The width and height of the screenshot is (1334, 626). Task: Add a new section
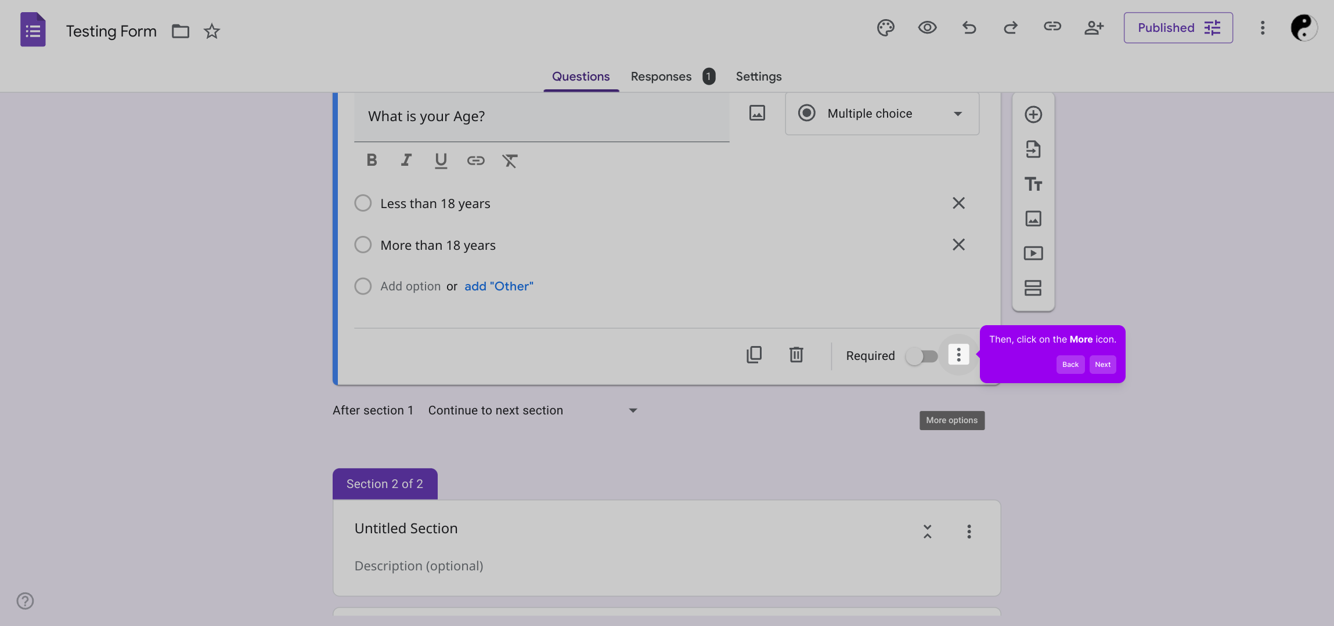tap(1033, 288)
